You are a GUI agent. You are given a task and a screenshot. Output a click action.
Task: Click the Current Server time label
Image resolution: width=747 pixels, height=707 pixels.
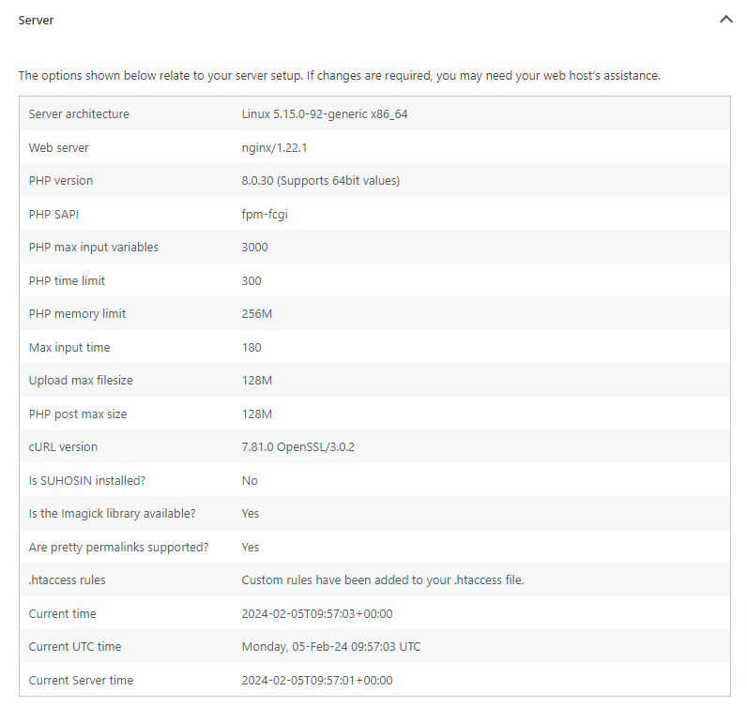coord(82,681)
